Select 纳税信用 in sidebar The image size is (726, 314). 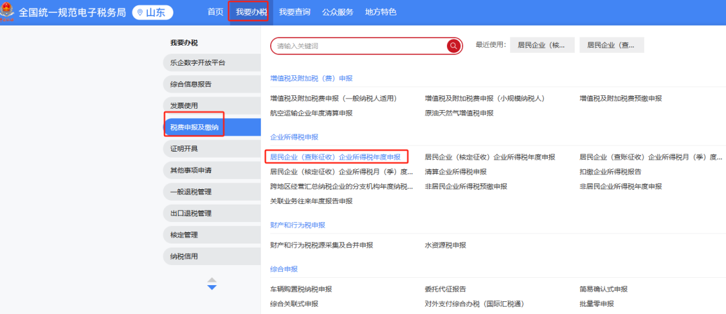click(212, 256)
